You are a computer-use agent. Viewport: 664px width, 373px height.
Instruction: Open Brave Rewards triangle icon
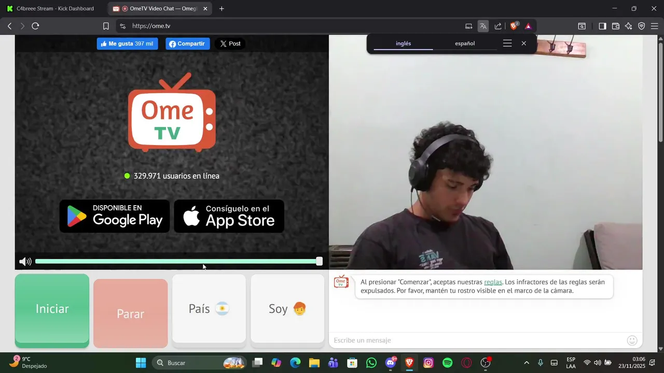(x=528, y=26)
